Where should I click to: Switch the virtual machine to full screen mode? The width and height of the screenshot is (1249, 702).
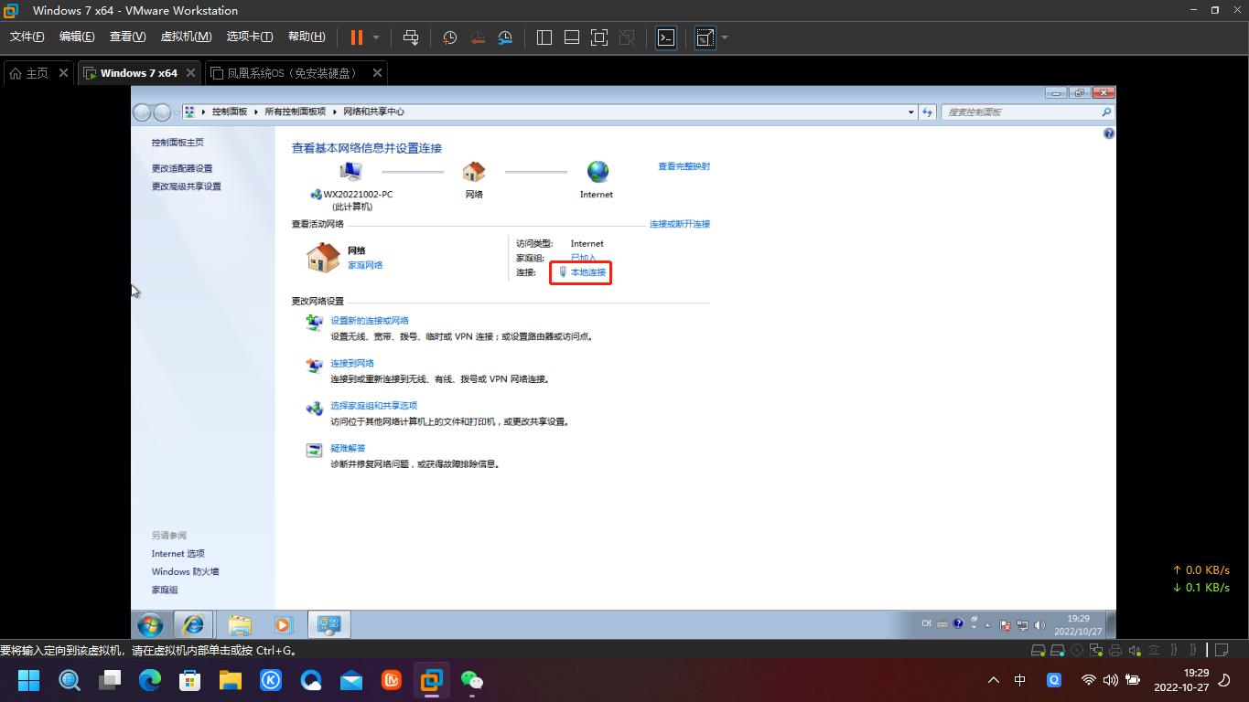[x=598, y=37]
